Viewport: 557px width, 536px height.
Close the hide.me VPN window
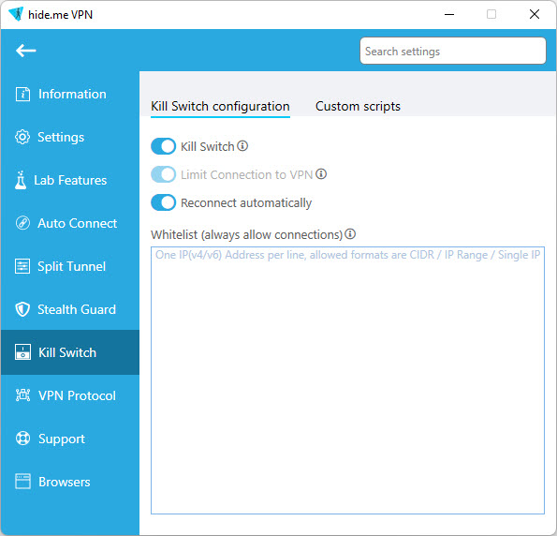point(535,14)
